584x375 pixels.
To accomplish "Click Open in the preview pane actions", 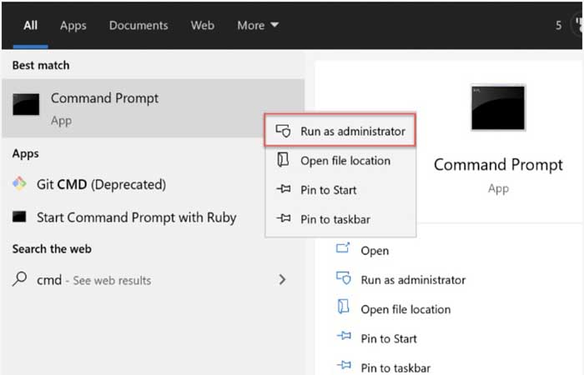I will 375,251.
